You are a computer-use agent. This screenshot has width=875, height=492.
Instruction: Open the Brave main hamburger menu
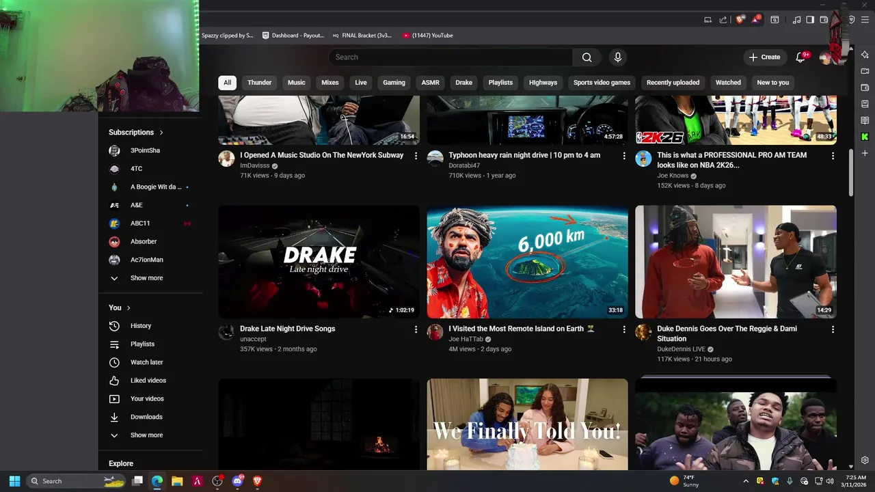pos(865,20)
